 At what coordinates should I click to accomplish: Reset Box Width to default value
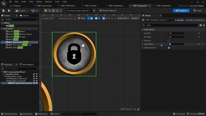[199, 34]
